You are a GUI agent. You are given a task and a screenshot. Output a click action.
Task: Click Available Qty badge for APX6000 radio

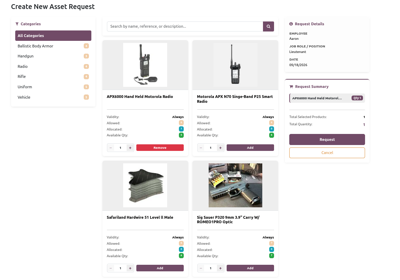(181, 135)
